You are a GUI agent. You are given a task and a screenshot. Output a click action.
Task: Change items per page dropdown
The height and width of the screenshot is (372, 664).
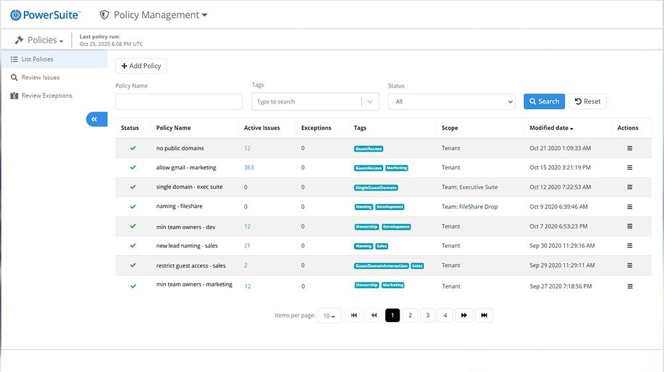coord(329,316)
